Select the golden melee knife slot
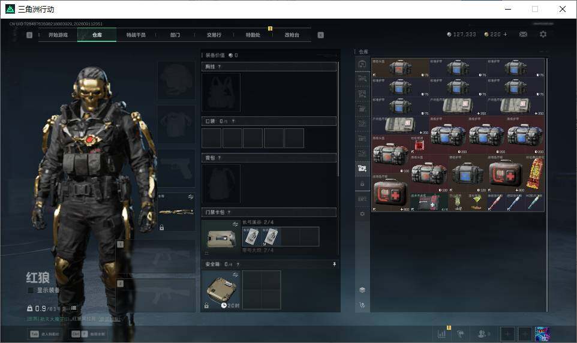 (176, 212)
